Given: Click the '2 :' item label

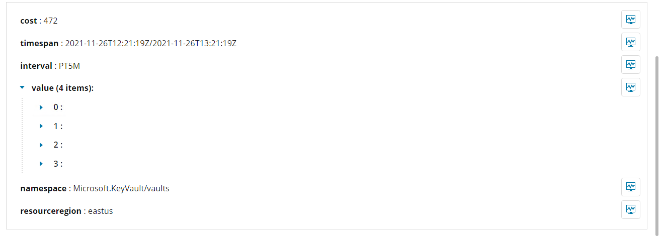Looking at the screenshot, I should 58,145.
